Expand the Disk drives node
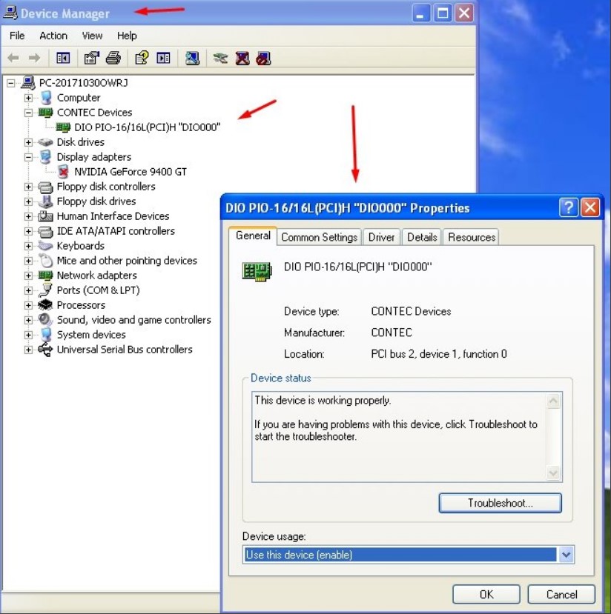The width and height of the screenshot is (611, 614). coord(28,142)
